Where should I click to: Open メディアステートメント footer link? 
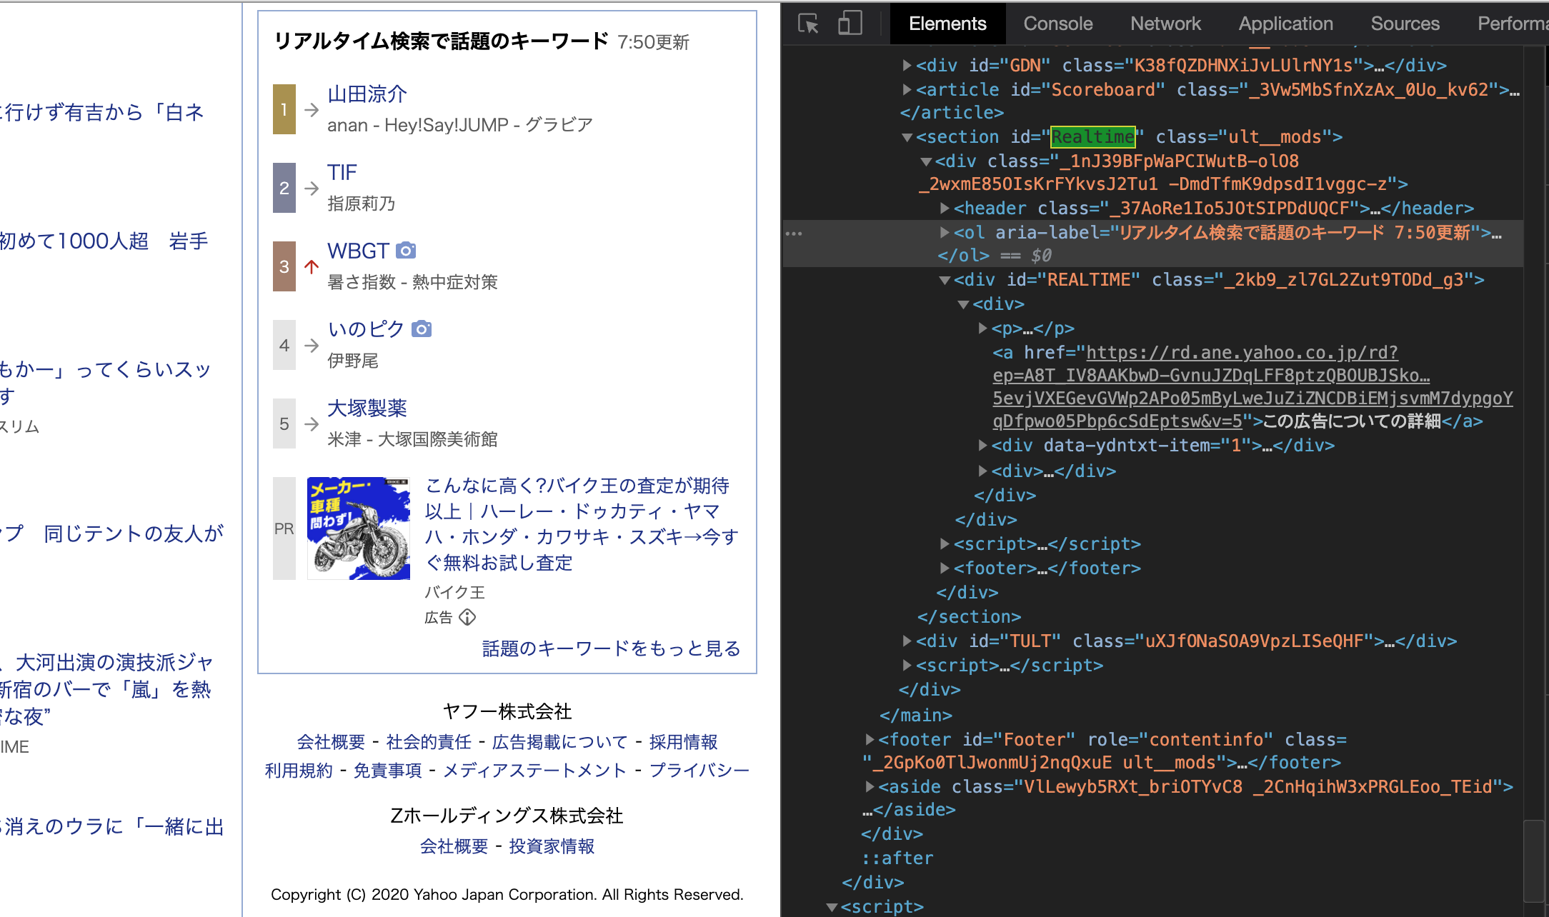(x=534, y=771)
